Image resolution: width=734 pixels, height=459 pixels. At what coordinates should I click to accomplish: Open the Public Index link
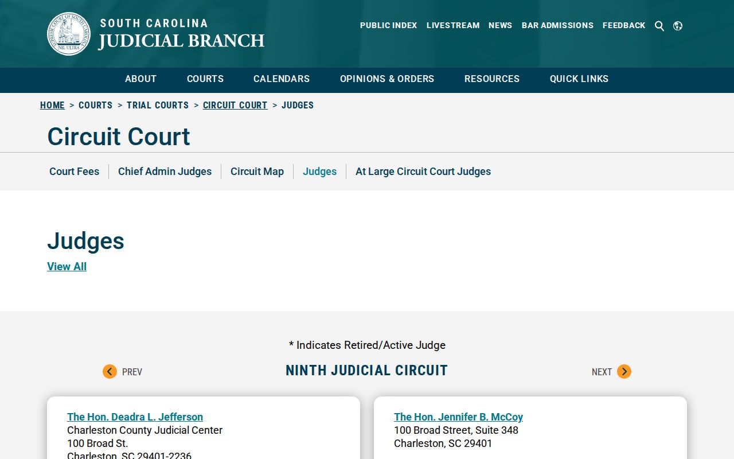point(389,25)
